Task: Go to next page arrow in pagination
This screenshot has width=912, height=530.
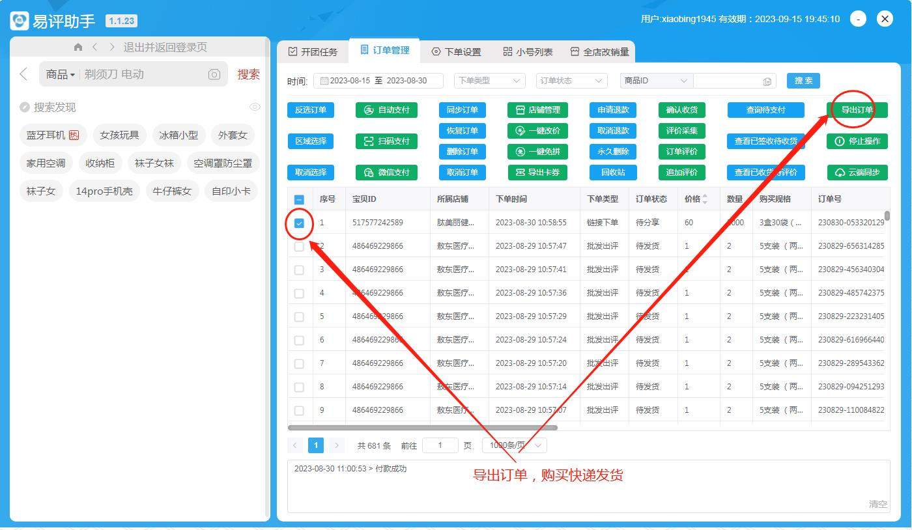Action: (337, 445)
